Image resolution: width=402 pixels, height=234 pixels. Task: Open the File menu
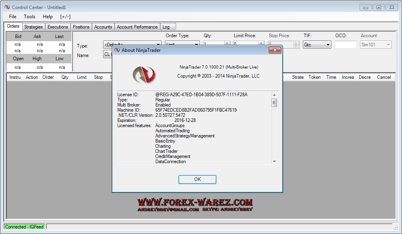[x=13, y=17]
